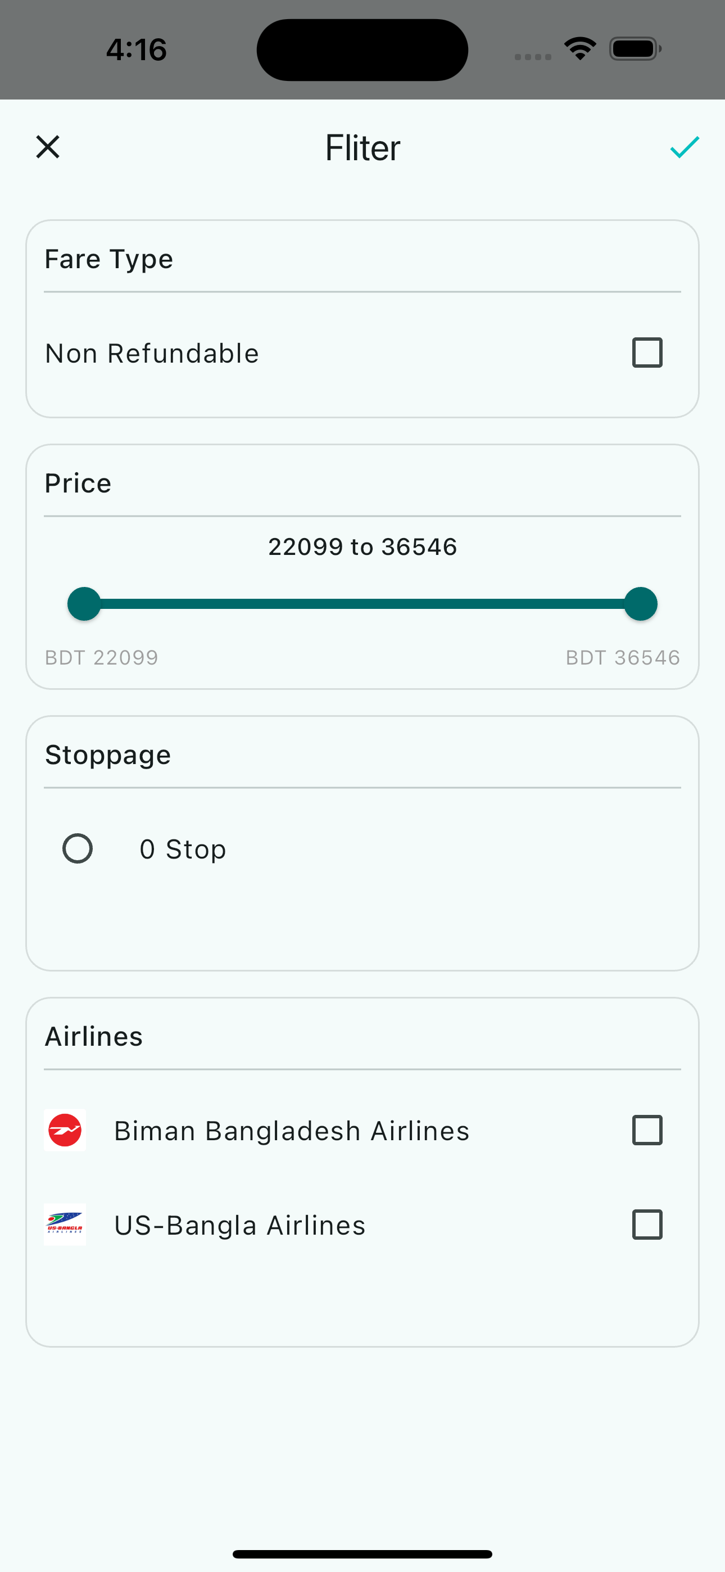Tap the Biman Bangladesh Airlines logo

tap(65, 1130)
